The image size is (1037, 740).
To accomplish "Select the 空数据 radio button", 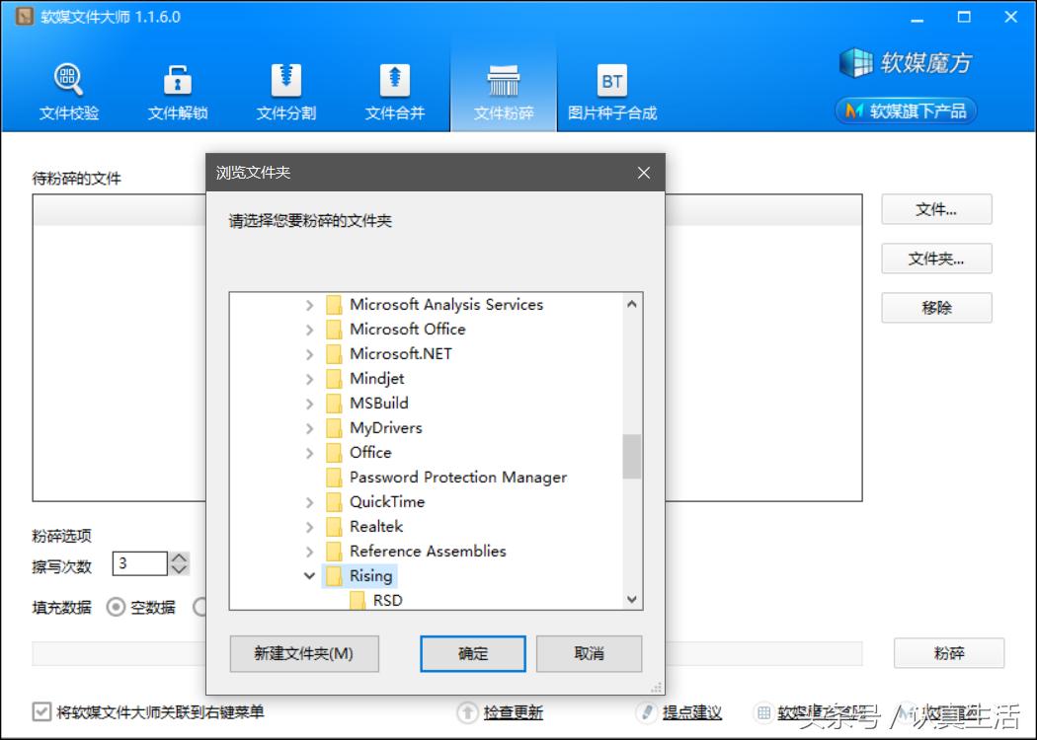I will coord(116,607).
